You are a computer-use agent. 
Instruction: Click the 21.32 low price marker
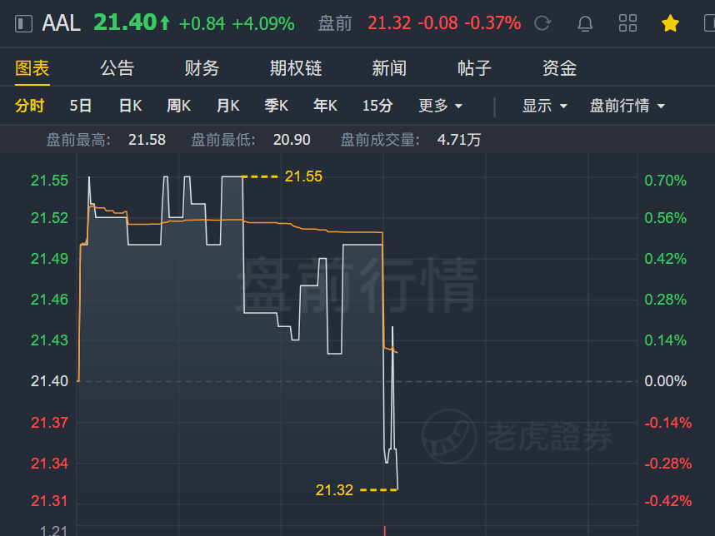pyautogui.click(x=334, y=490)
